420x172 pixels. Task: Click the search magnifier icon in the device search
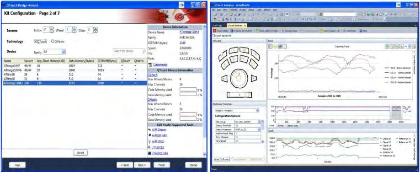[144, 51]
